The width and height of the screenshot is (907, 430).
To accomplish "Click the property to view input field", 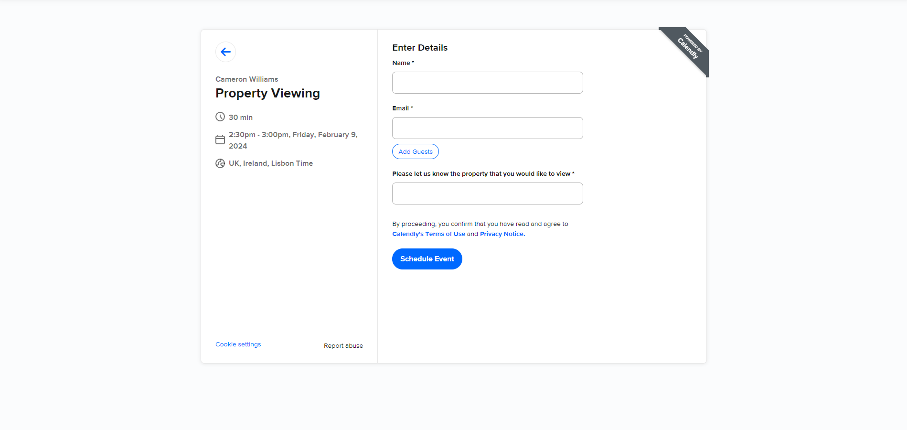I will point(487,193).
